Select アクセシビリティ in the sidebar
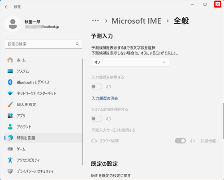 point(43,160)
